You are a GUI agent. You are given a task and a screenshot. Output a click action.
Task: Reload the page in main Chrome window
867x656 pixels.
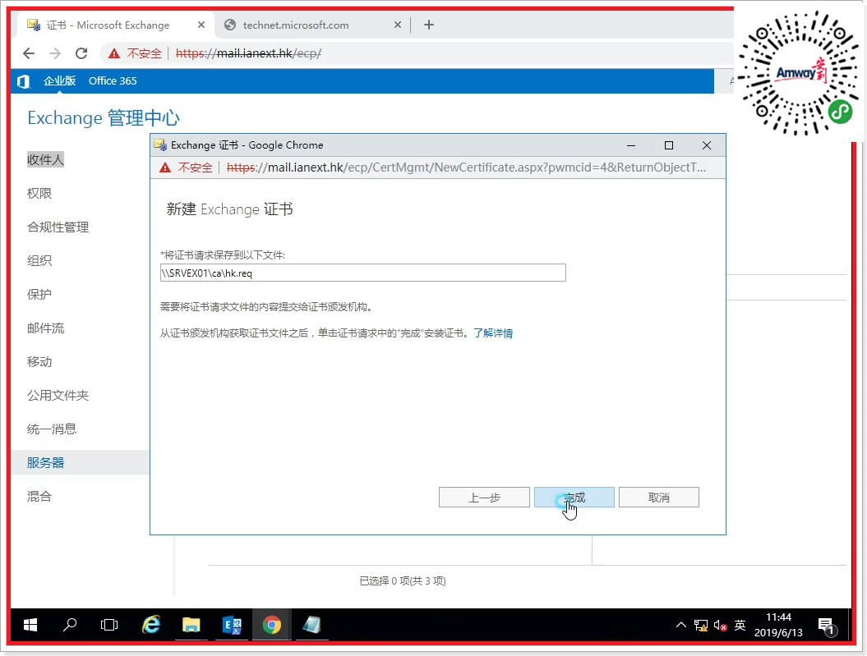click(81, 53)
